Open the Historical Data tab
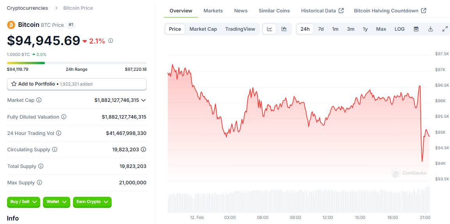 point(322,10)
